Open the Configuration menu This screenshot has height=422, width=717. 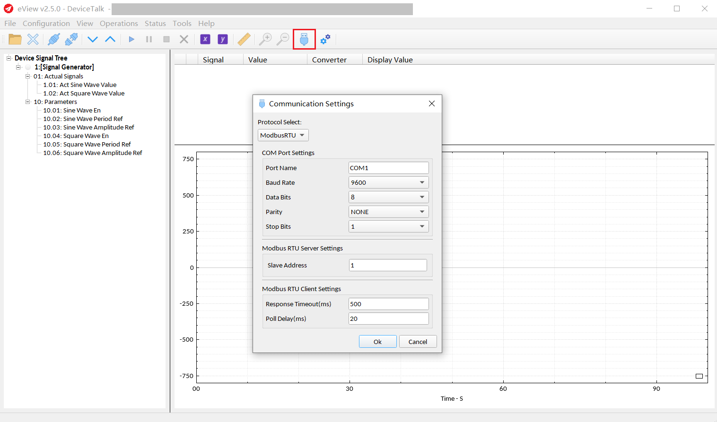click(x=46, y=23)
